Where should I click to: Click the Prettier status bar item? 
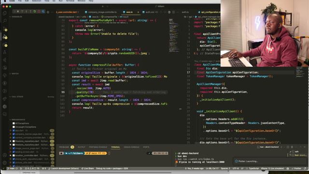(296, 169)
